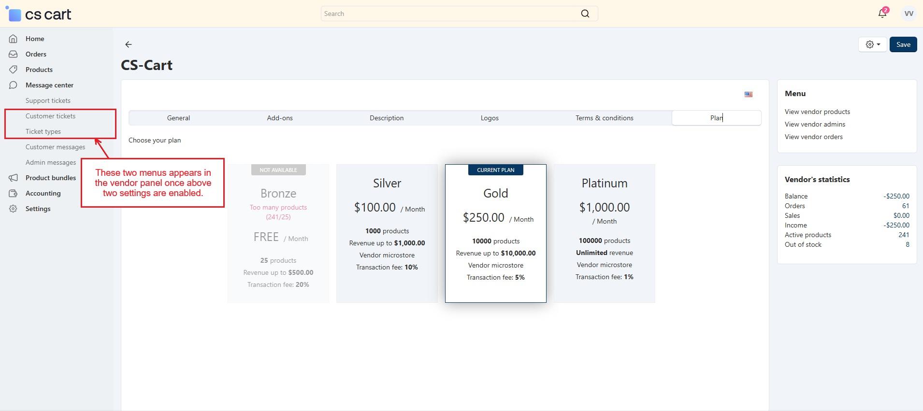This screenshot has width=923, height=411.
Task: Click the Orders inbox icon
Action: click(13, 54)
